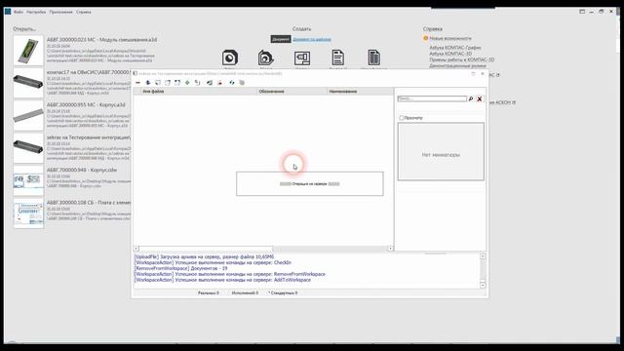This screenshot has width=624, height=351.
Task: Maximize the workspace dialog window
Action: pyautogui.click(x=473, y=74)
